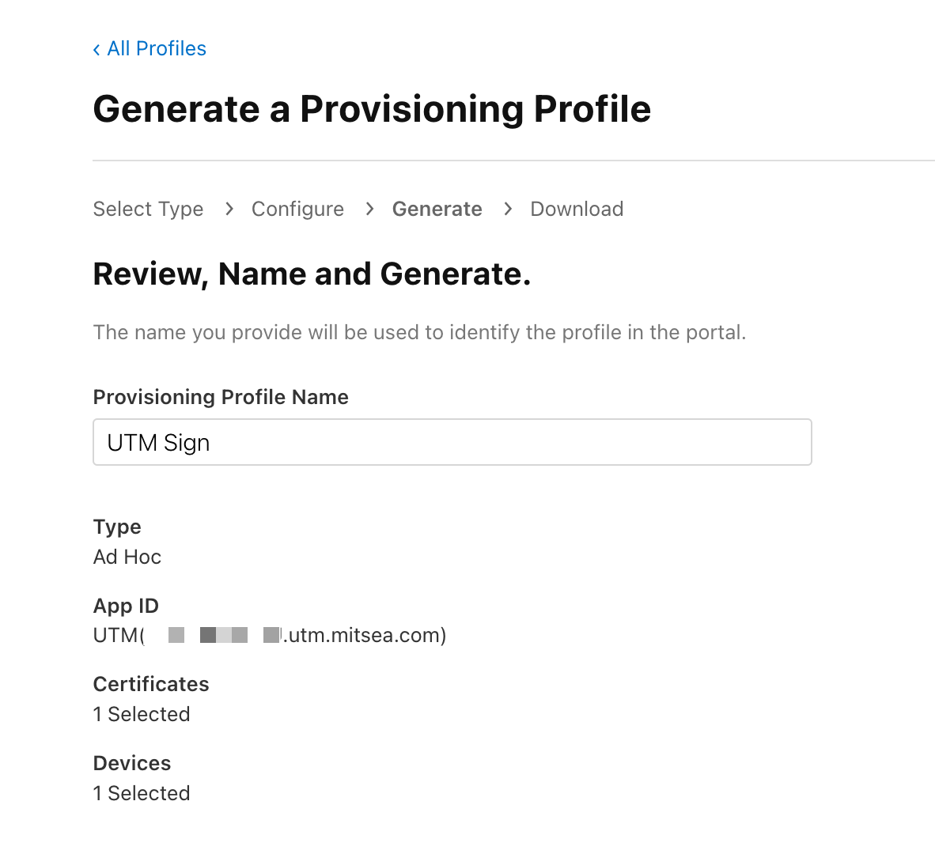Click the Generate a Provisioning Profile heading
This screenshot has width=935, height=854.
coord(372,109)
